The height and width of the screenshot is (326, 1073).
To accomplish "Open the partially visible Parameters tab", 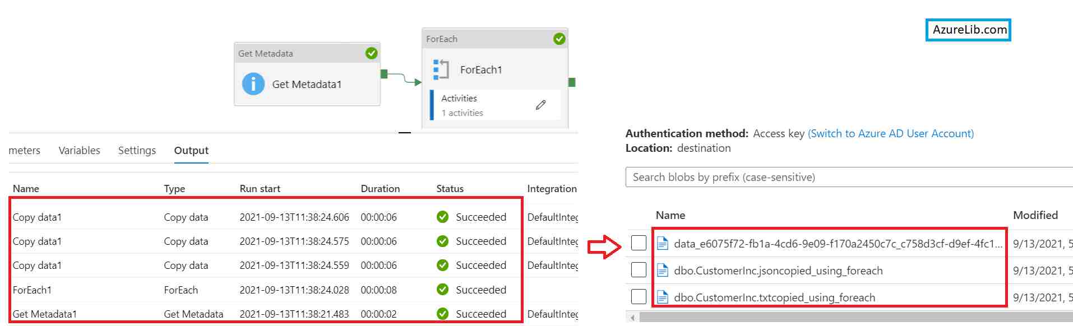I will [x=25, y=150].
